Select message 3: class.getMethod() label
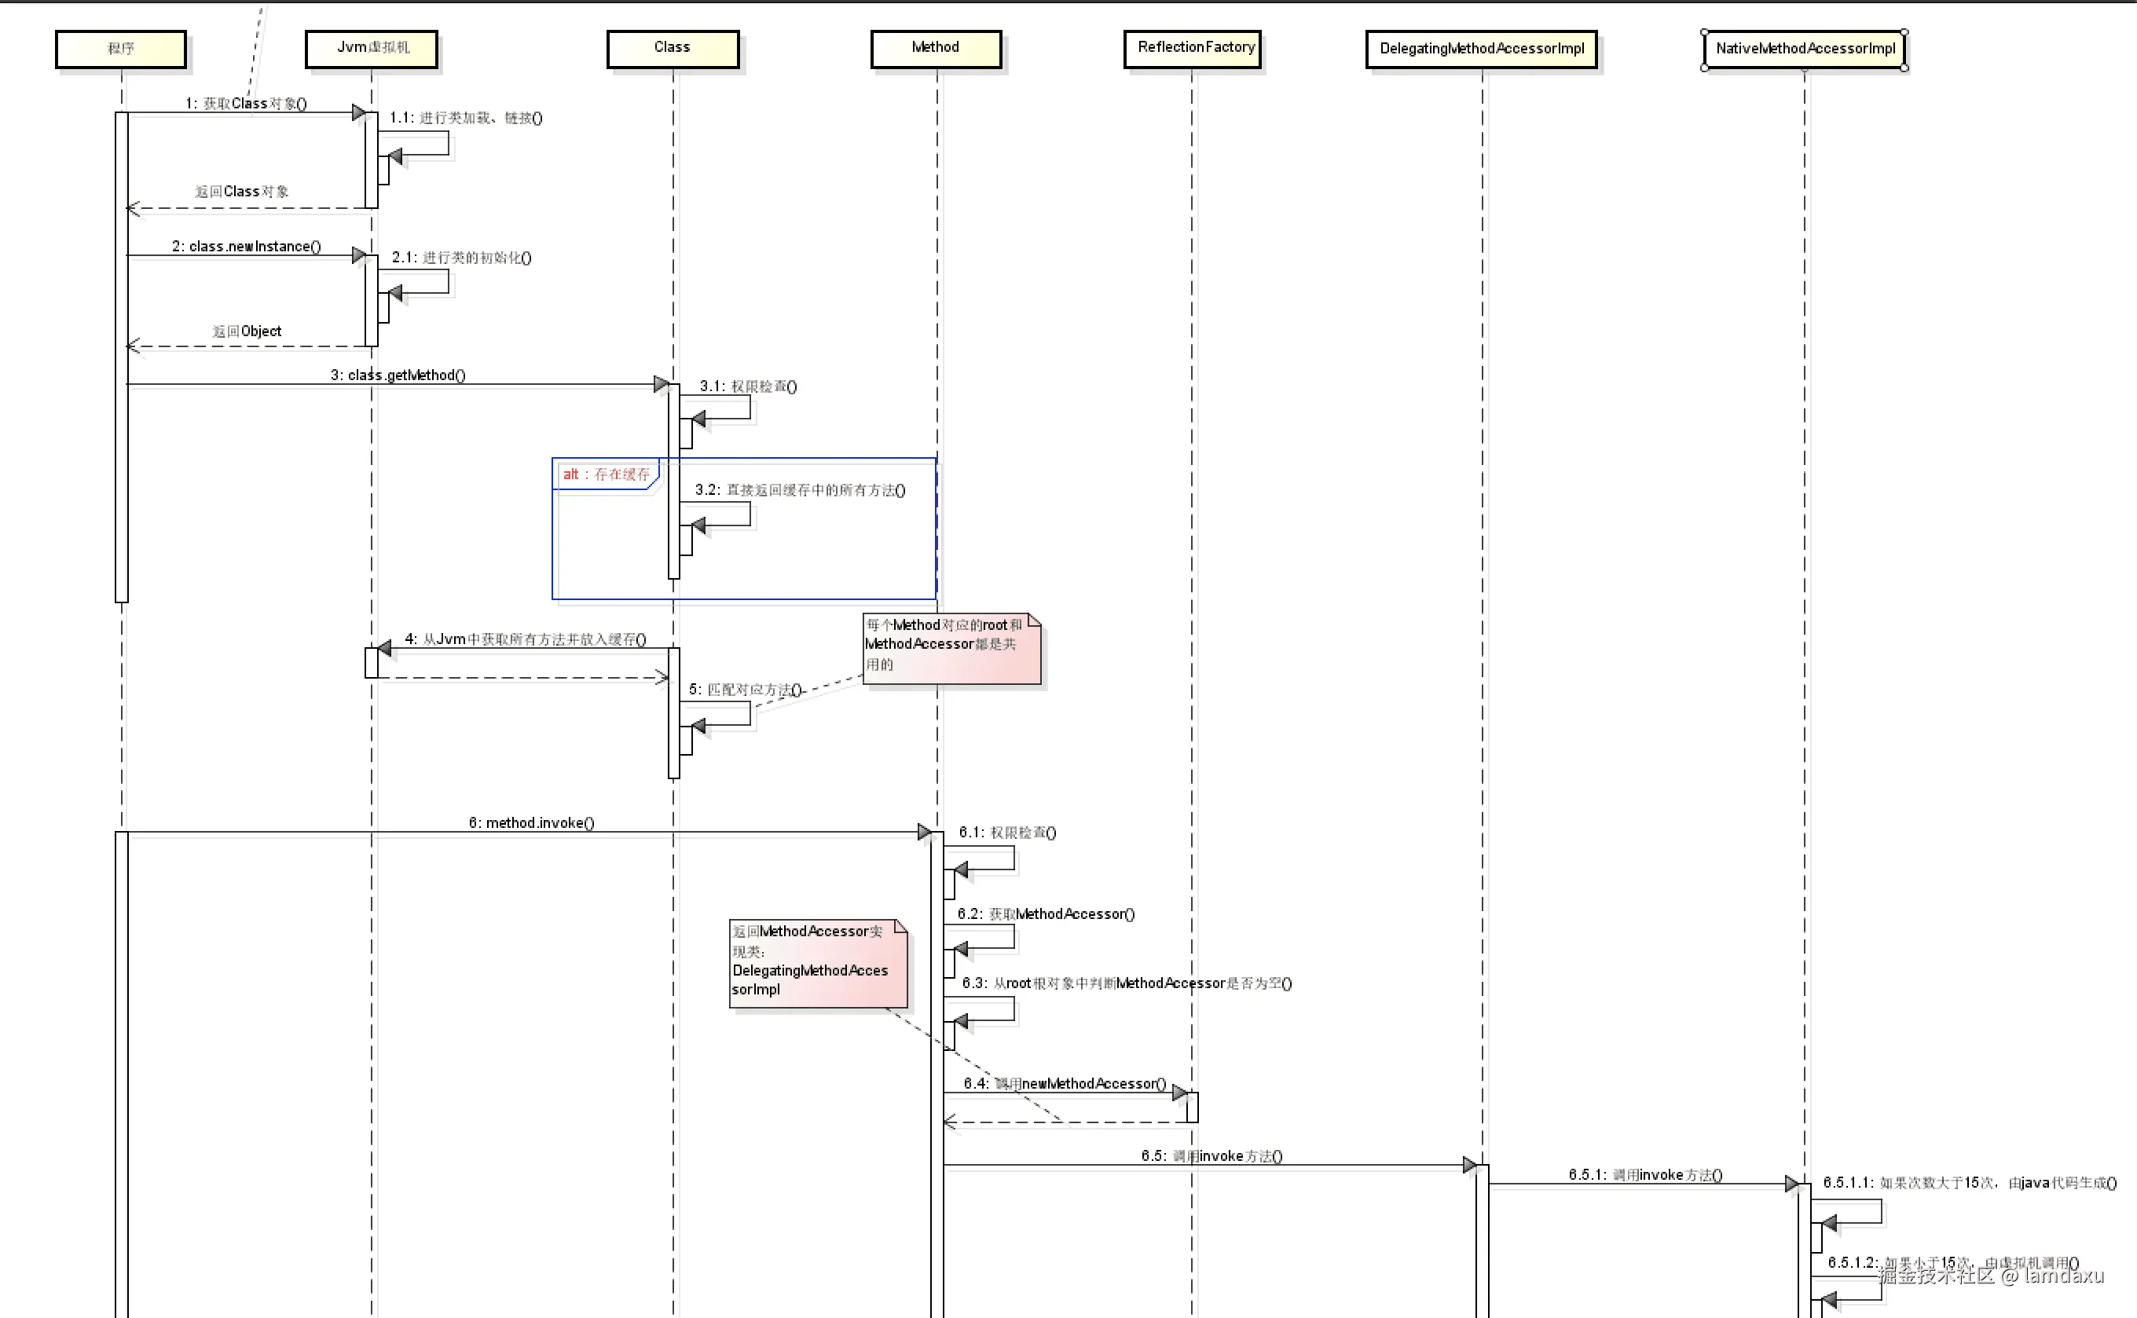Screen dimensions: 2137x1318 tap(398, 375)
